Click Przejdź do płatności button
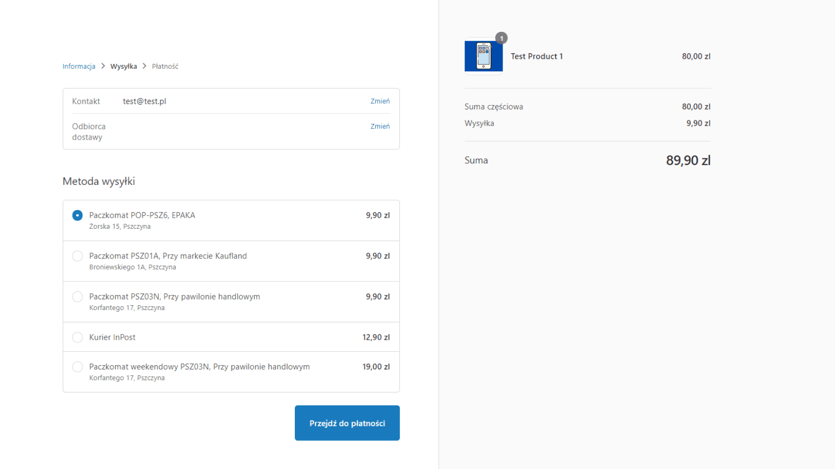This screenshot has width=835, height=469. pos(347,423)
